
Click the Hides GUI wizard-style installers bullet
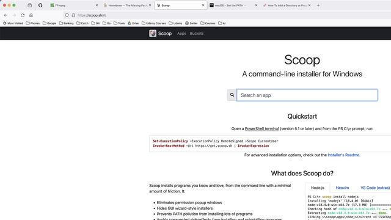pyautogui.click(x=185, y=208)
